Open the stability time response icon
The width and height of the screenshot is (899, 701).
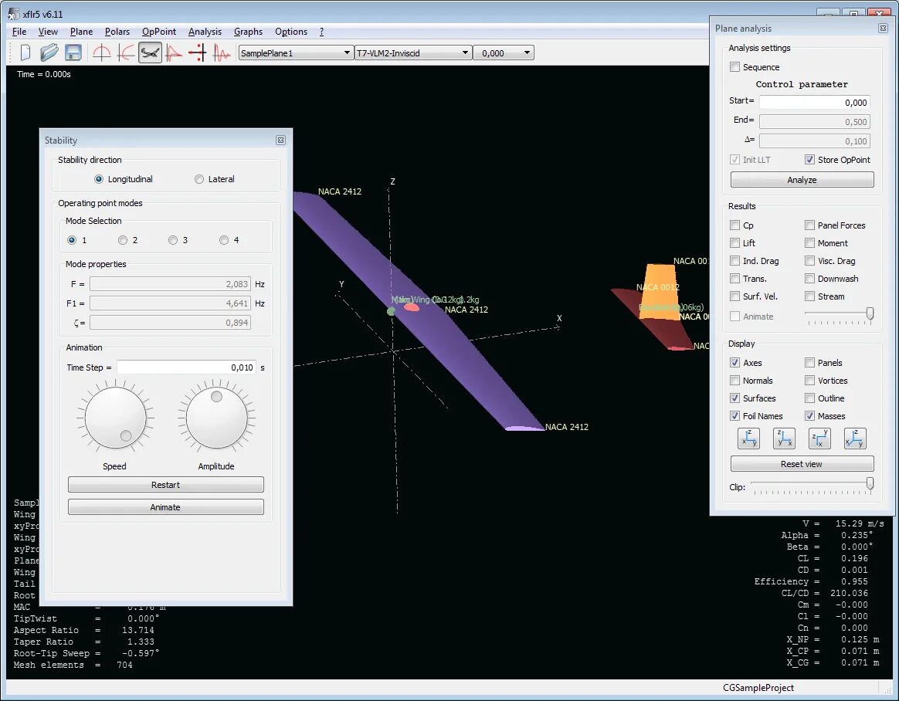pyautogui.click(x=222, y=52)
